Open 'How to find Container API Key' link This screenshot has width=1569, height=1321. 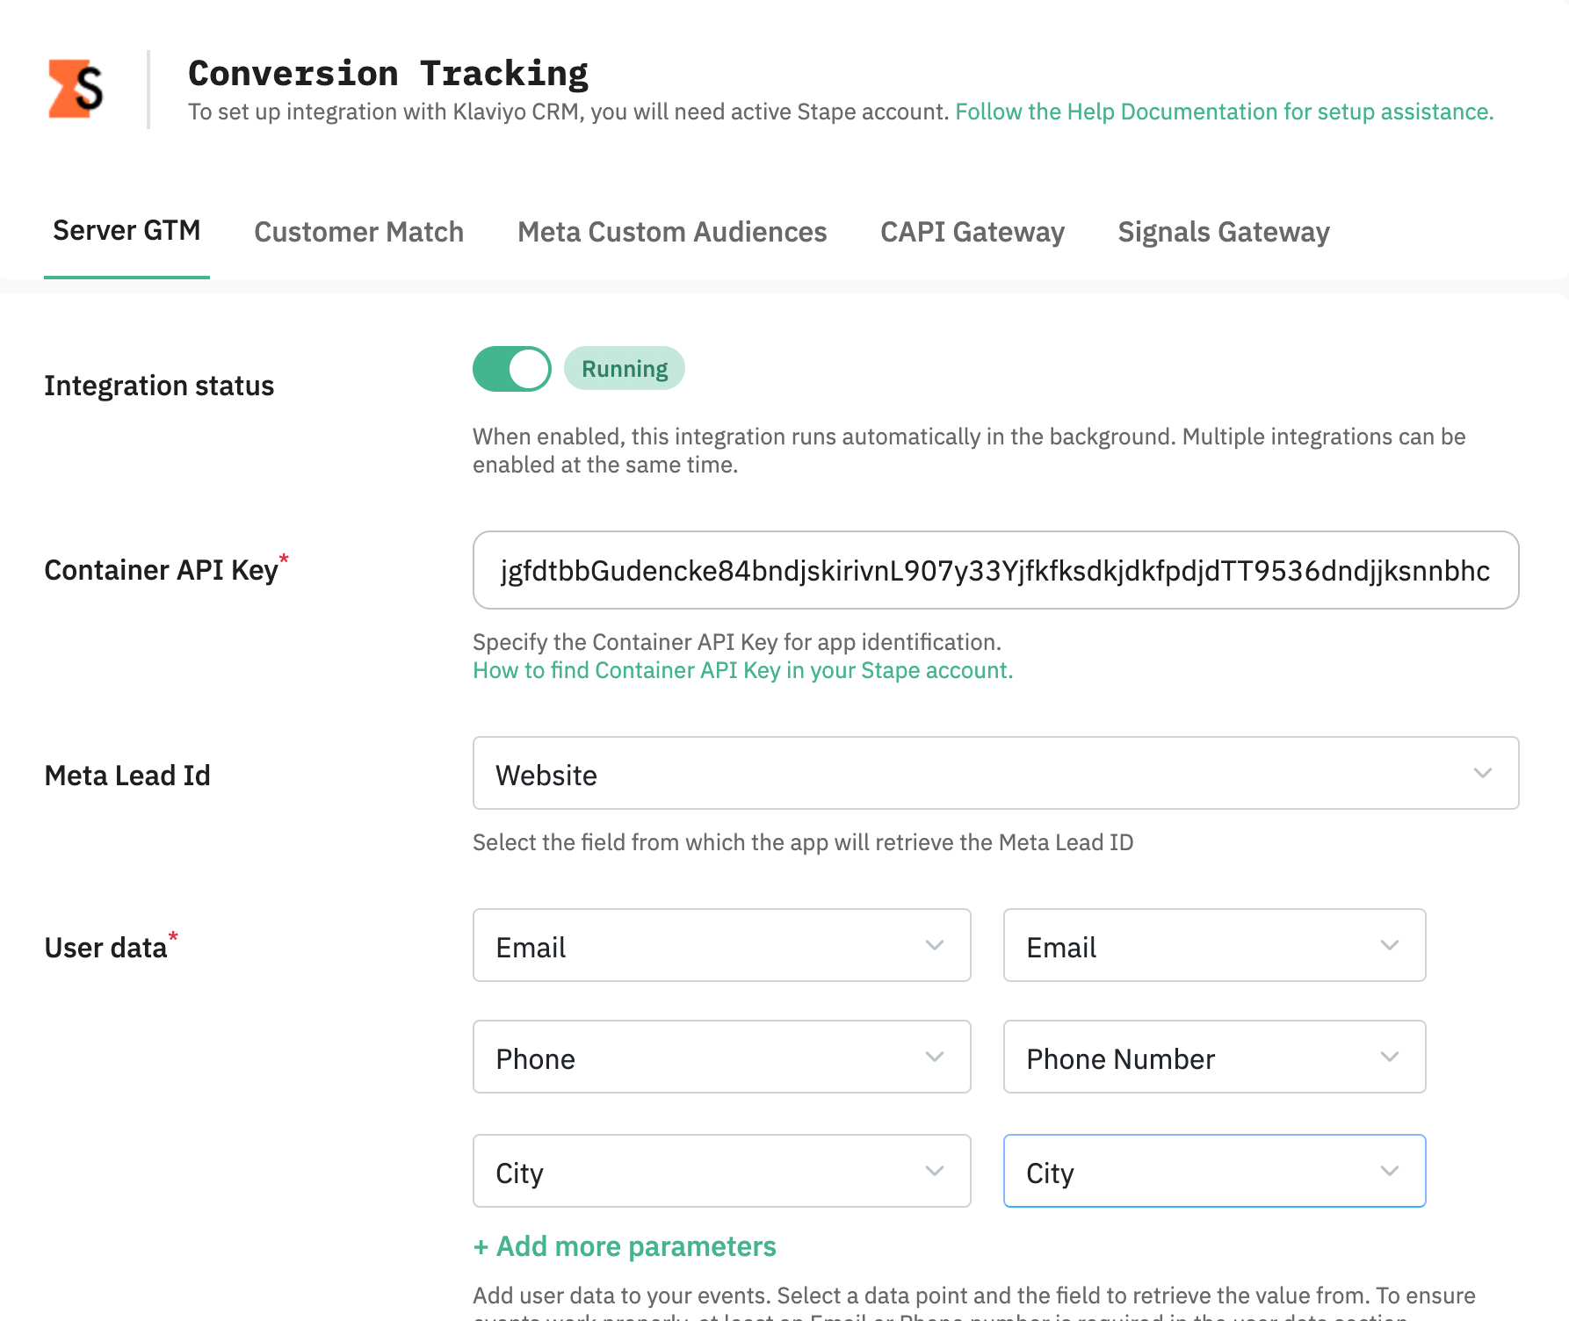coord(743,670)
